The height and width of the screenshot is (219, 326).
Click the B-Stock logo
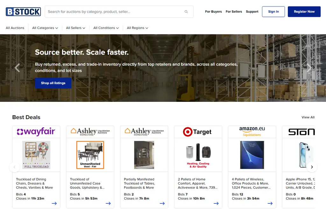click(x=23, y=12)
